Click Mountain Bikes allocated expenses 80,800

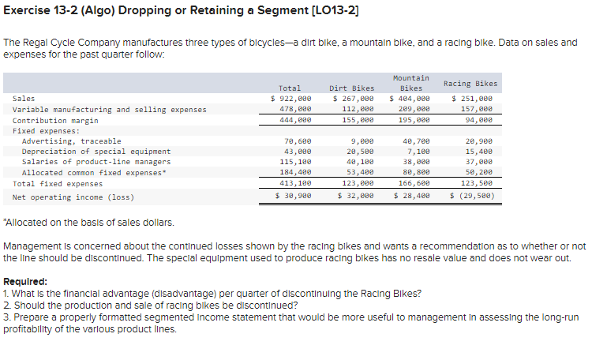[417, 172]
